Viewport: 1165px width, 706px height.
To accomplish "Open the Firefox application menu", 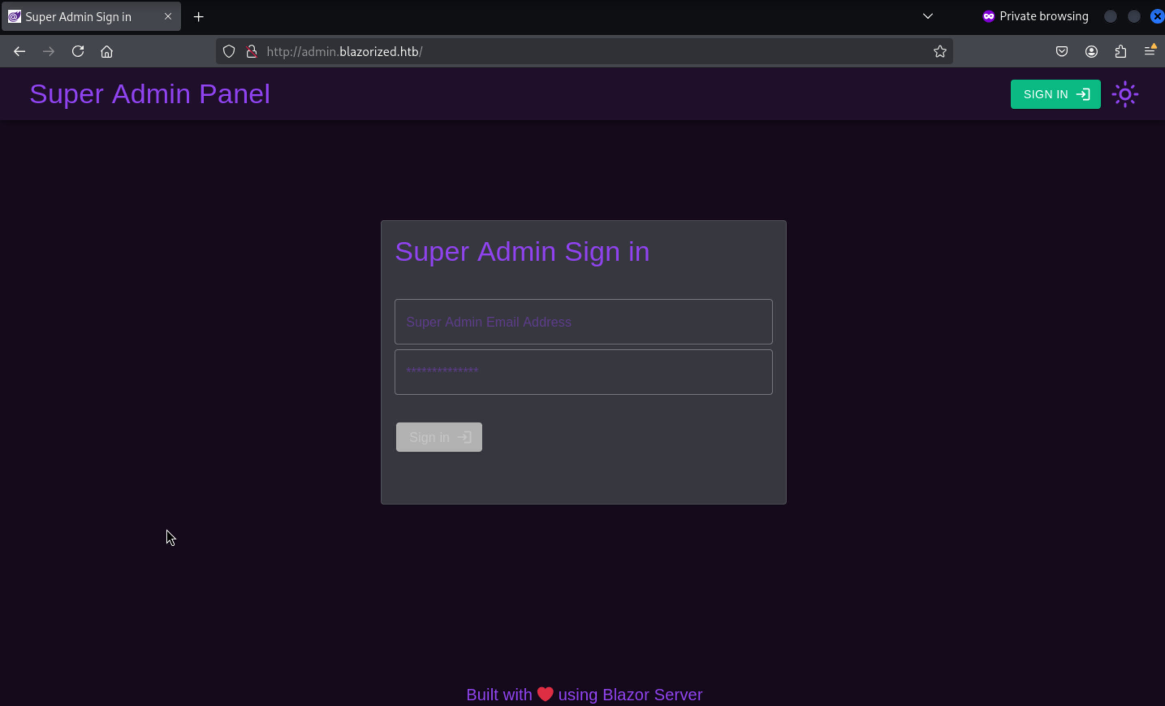I will [1150, 51].
